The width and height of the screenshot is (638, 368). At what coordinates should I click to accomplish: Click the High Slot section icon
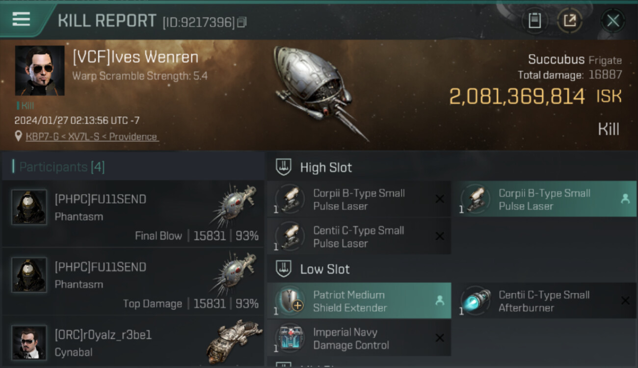click(283, 167)
